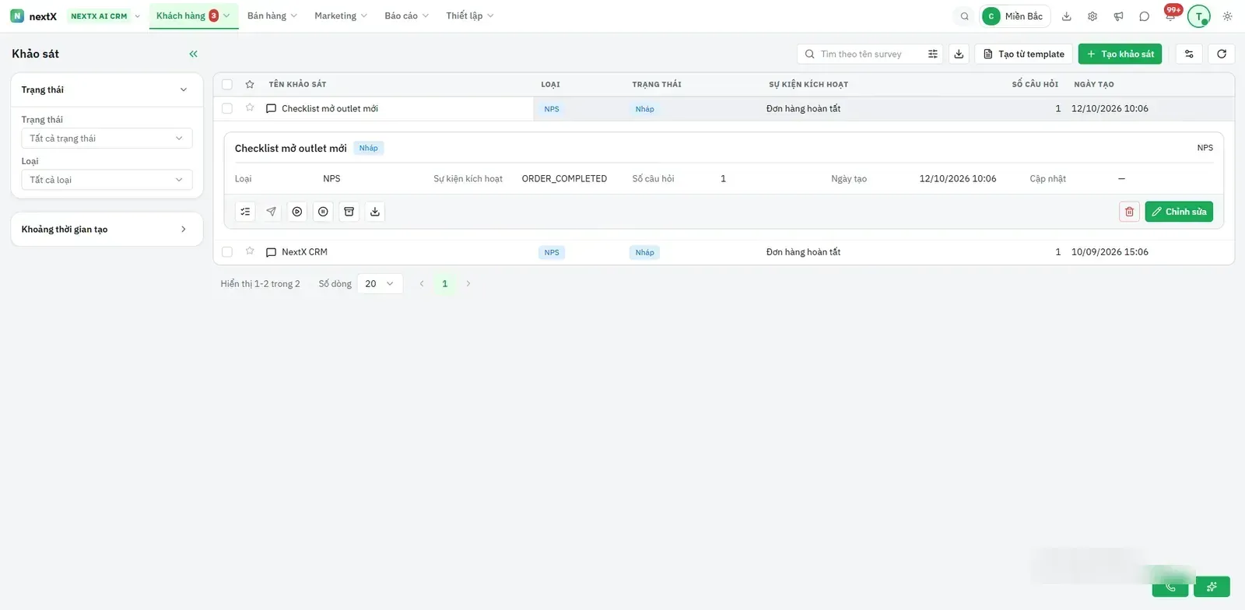The image size is (1245, 610).
Task: Click the paper-plane send icon in survey detail
Action: (x=271, y=212)
